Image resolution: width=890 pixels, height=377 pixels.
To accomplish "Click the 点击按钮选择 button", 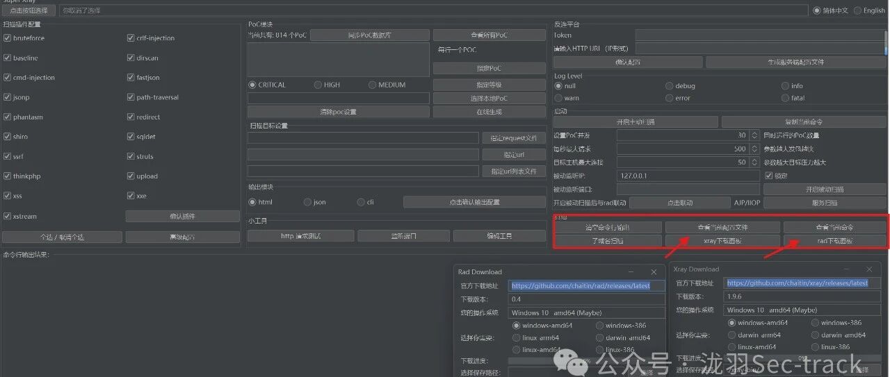I will 29,10.
